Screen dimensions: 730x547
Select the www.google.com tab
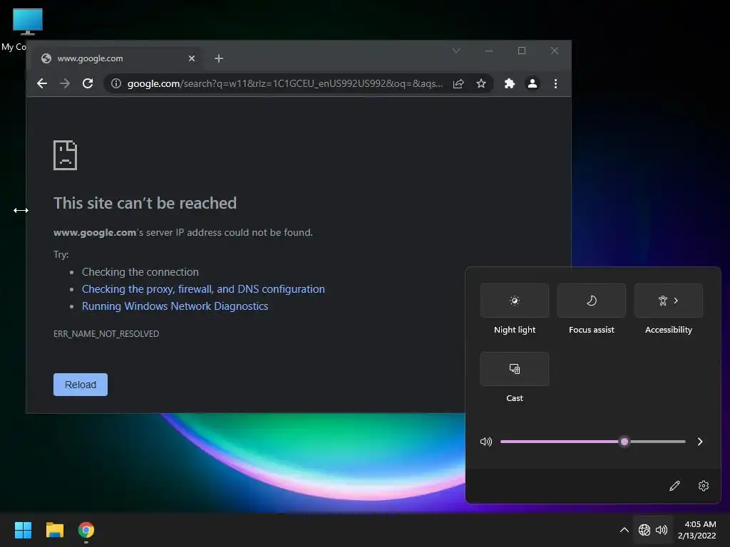click(x=118, y=58)
